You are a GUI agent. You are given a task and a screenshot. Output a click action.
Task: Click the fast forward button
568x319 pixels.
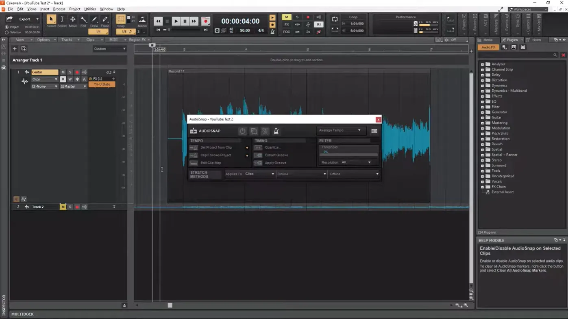pos(194,21)
